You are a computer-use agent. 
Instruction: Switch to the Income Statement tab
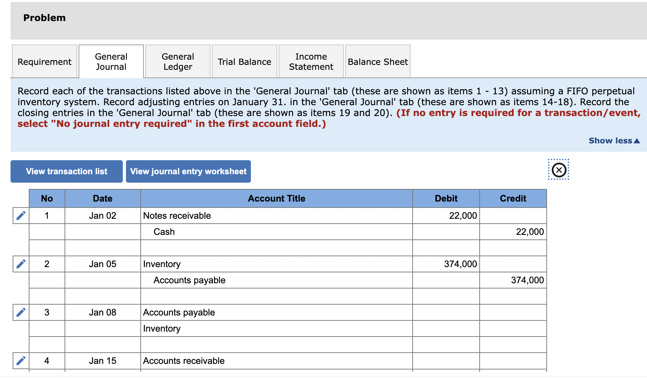point(311,61)
